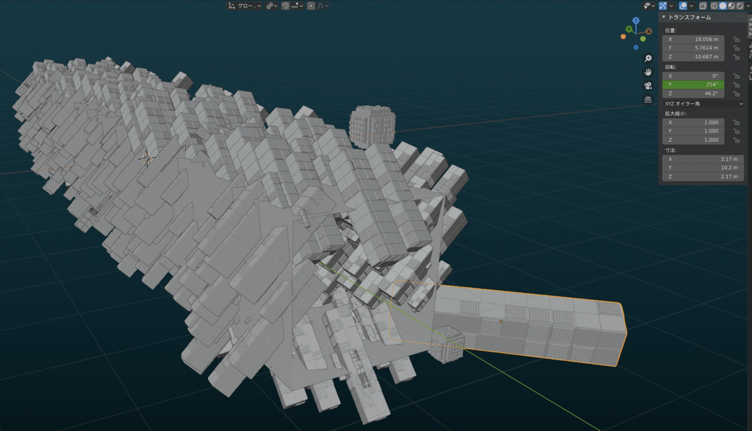Open the XYZ オイラー角 rotation mode dropdown
The height and width of the screenshot is (431, 752).
point(703,103)
